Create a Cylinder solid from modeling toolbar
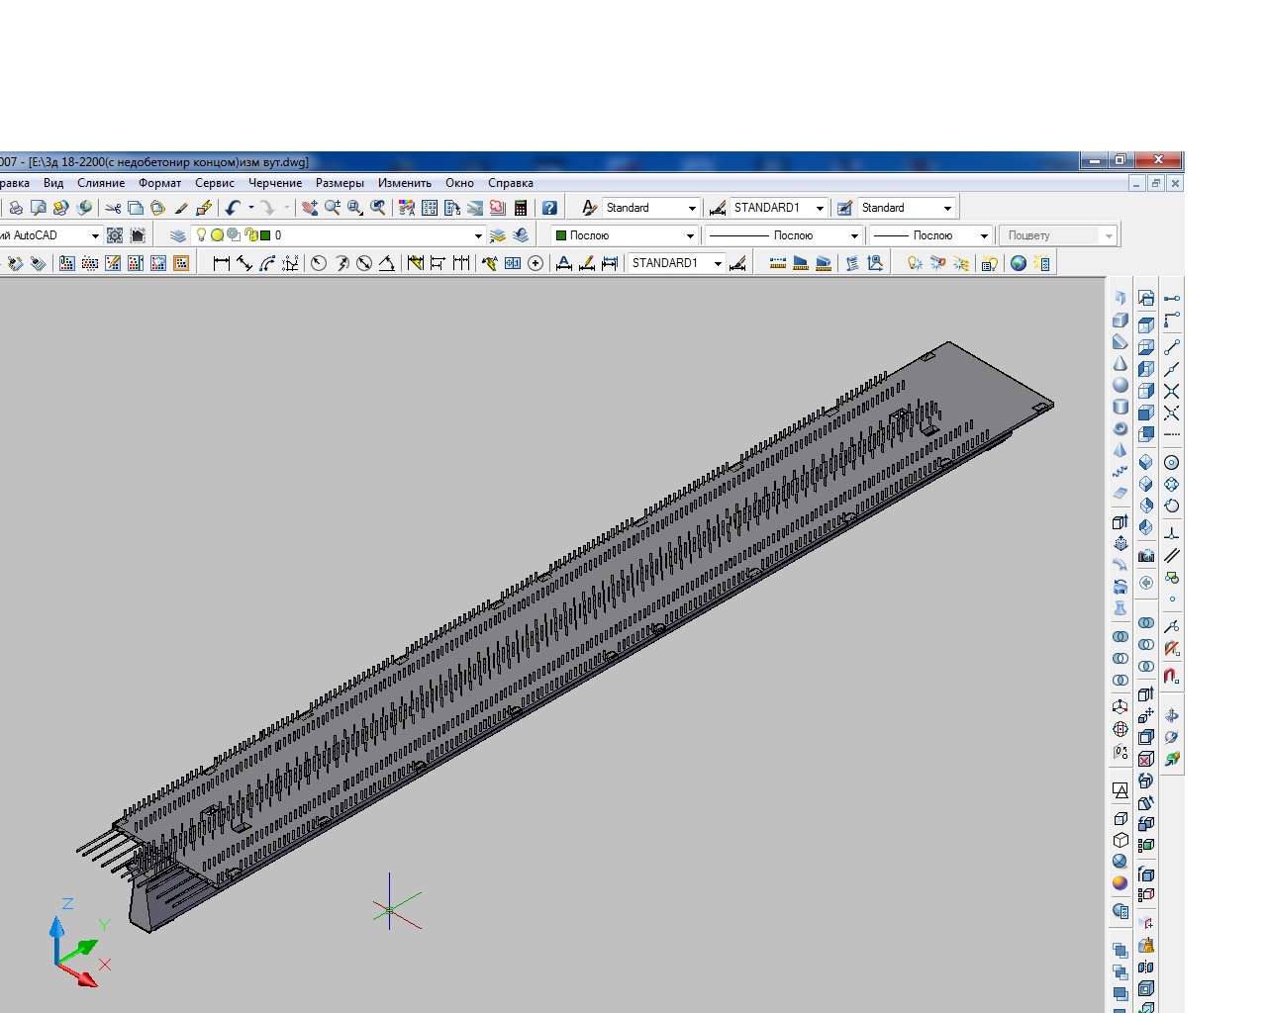 [1121, 407]
